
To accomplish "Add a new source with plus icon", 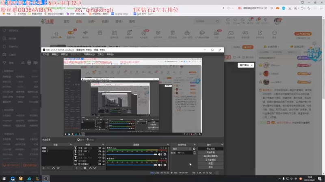I will 76,168.
